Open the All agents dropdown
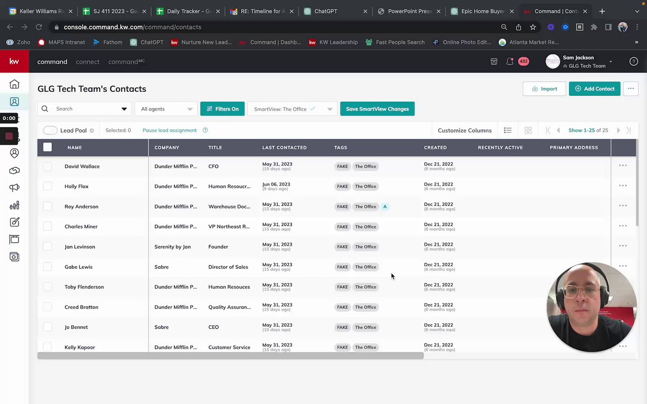The image size is (647, 404). (166, 109)
